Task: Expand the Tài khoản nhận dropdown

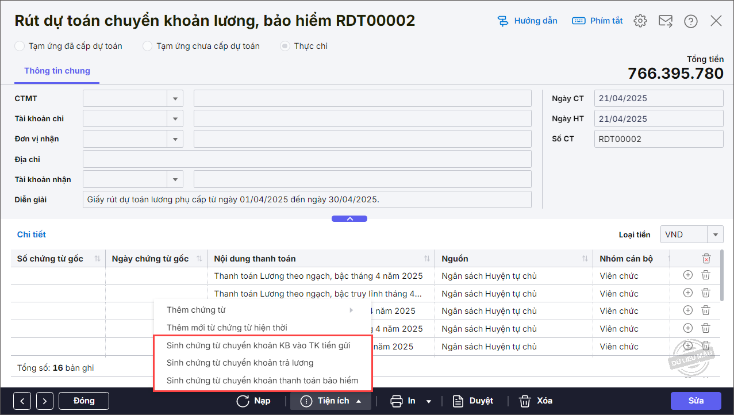Action: [x=175, y=179]
